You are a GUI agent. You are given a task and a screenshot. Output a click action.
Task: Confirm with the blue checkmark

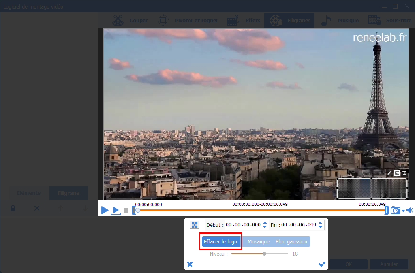(x=322, y=264)
